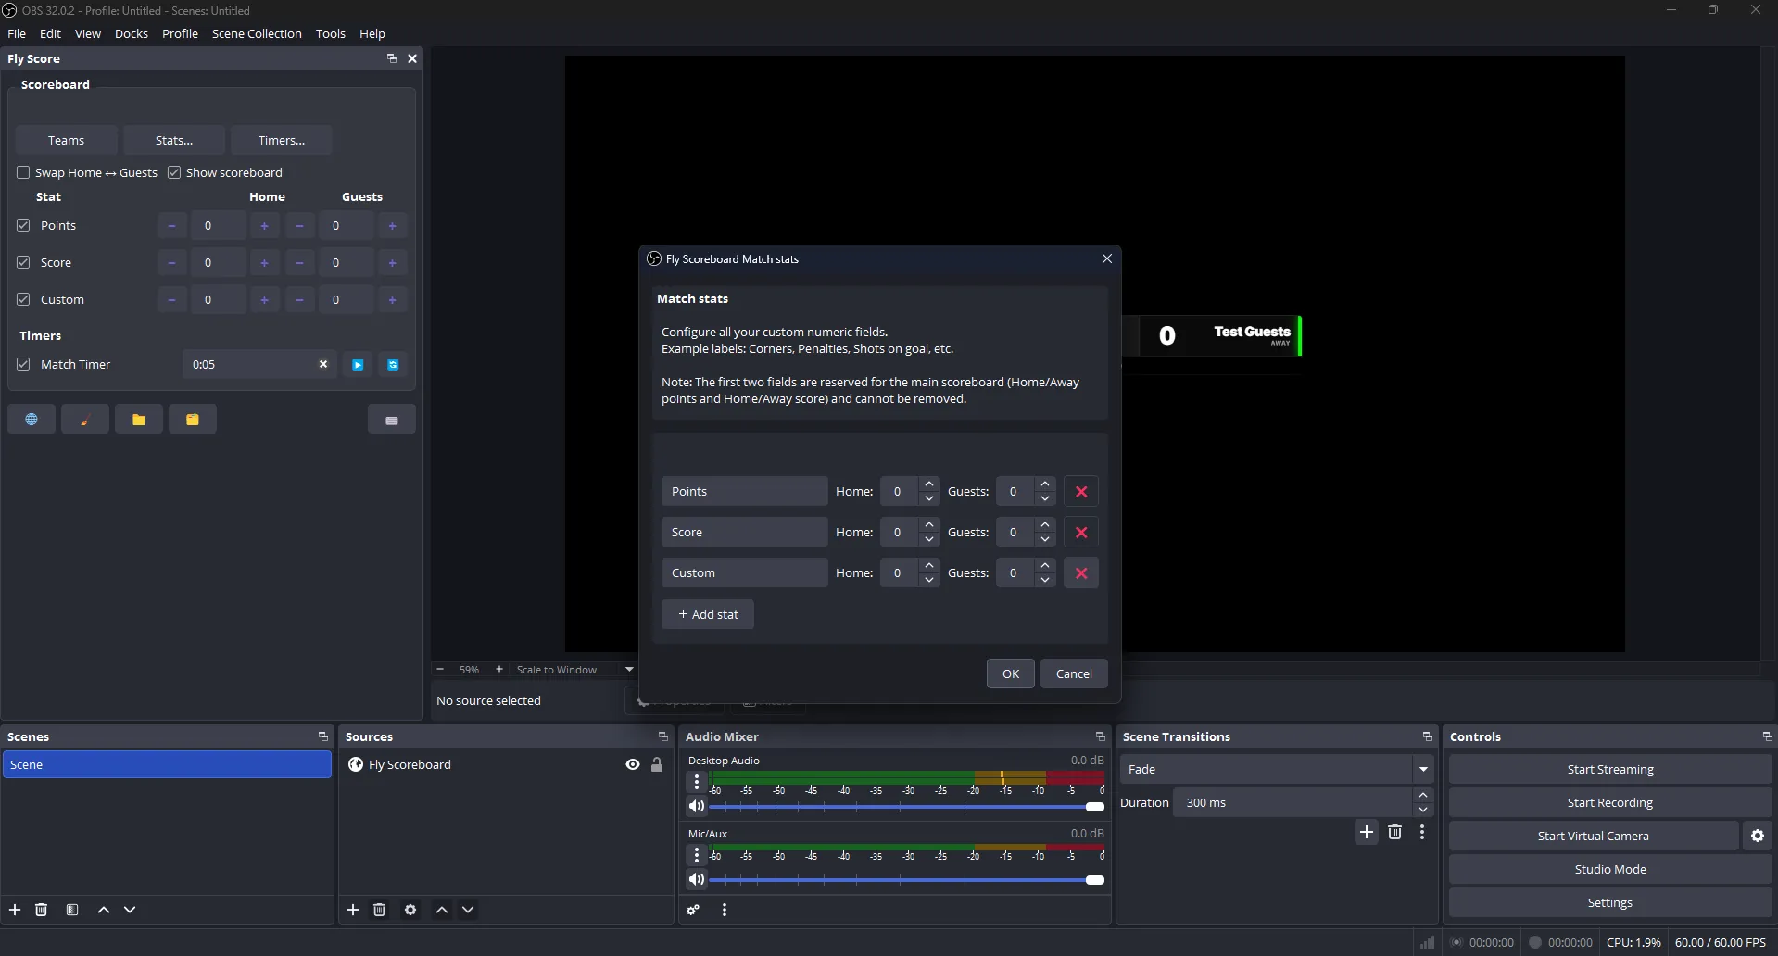
Task: Start the Match Timer with play icon
Action: (358, 364)
